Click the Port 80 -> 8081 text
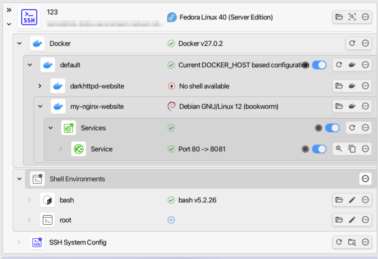 click(x=202, y=149)
